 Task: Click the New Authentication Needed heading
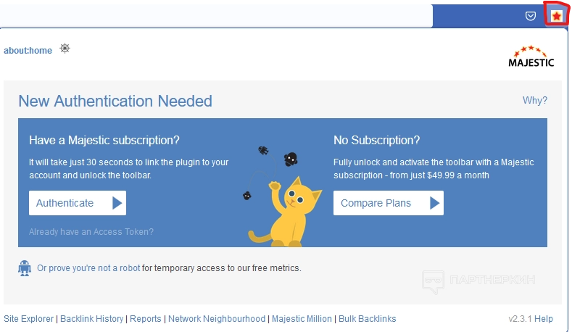tap(115, 101)
